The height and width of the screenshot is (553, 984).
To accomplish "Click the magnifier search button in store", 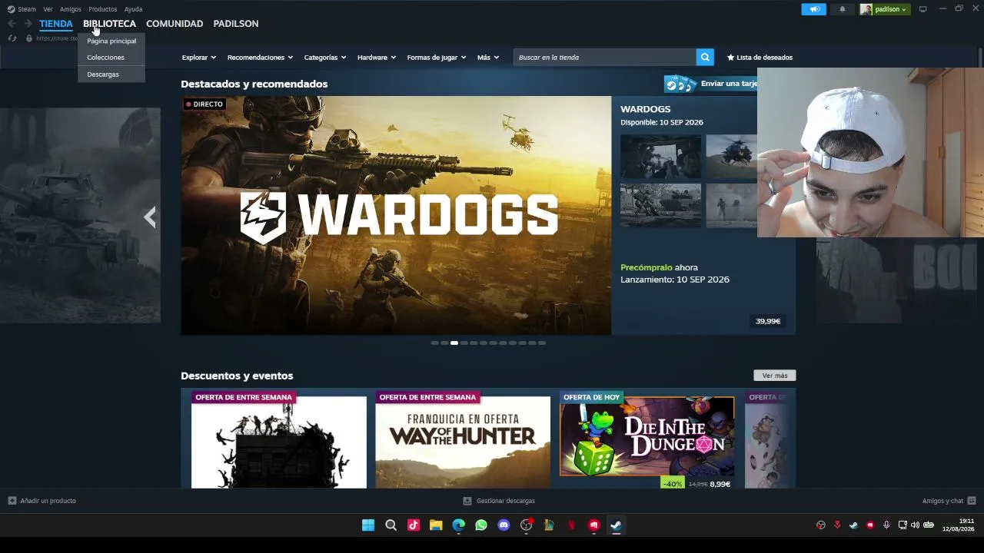I will 705,57.
